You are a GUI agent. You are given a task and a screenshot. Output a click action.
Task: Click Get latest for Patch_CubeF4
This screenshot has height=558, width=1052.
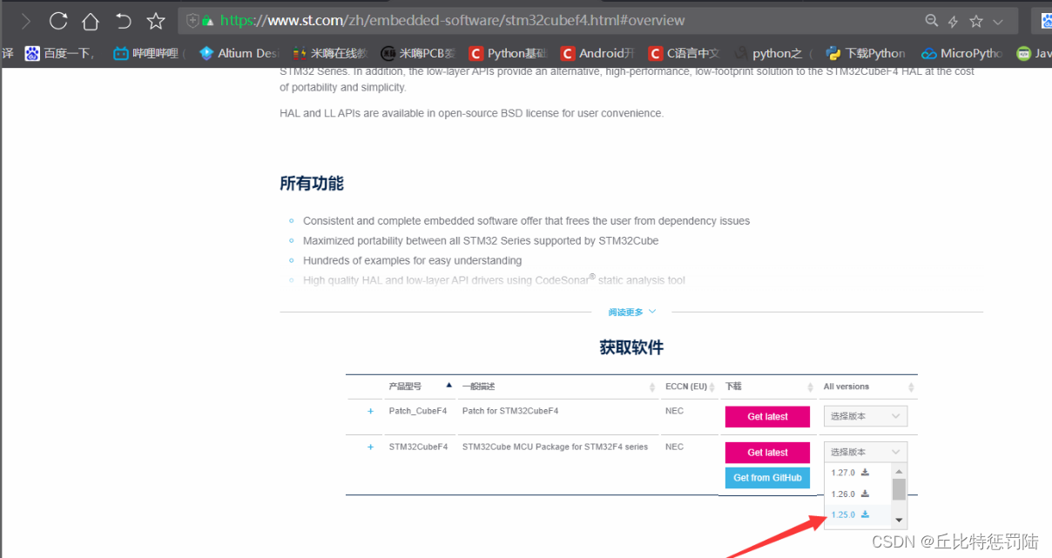click(x=767, y=417)
